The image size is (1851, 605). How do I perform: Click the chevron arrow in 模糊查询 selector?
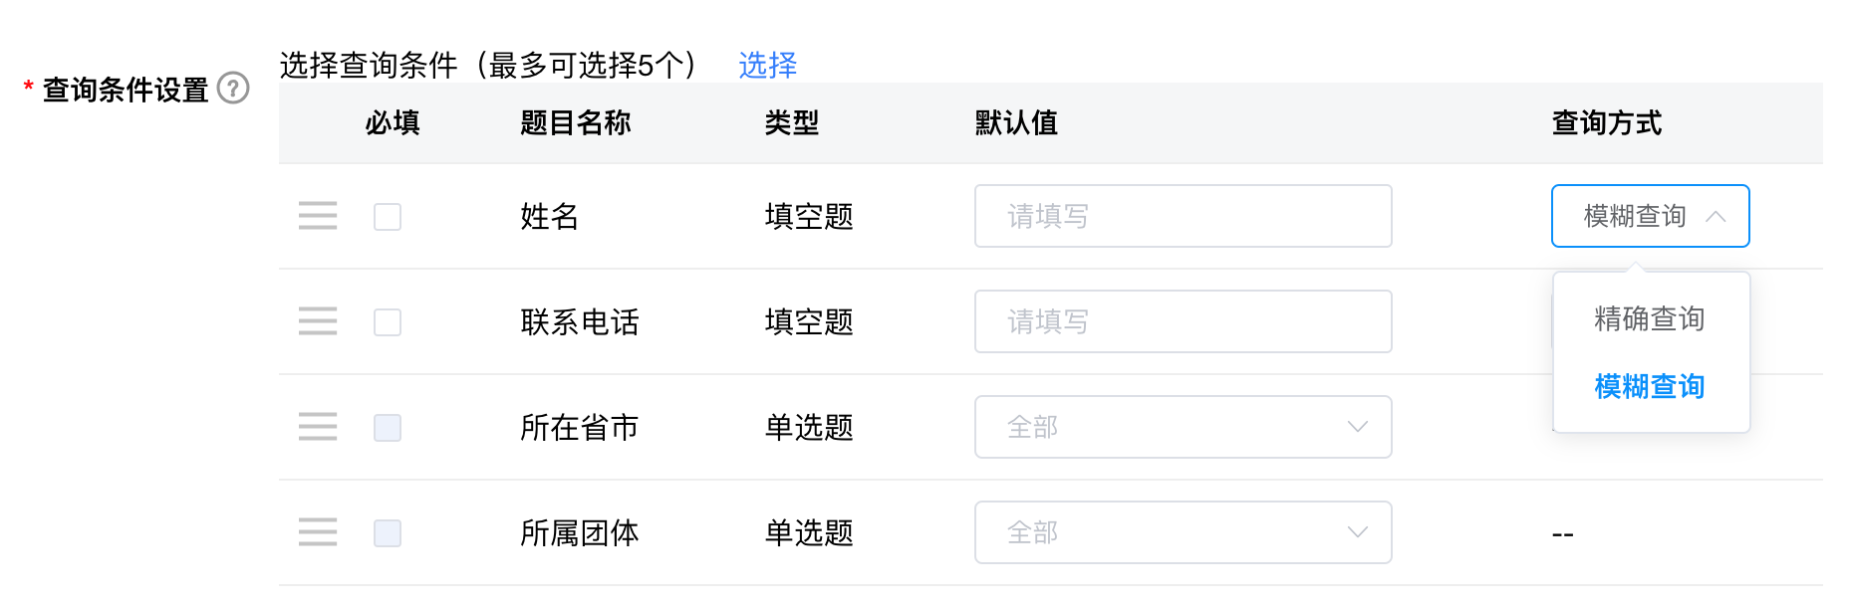(x=1716, y=216)
